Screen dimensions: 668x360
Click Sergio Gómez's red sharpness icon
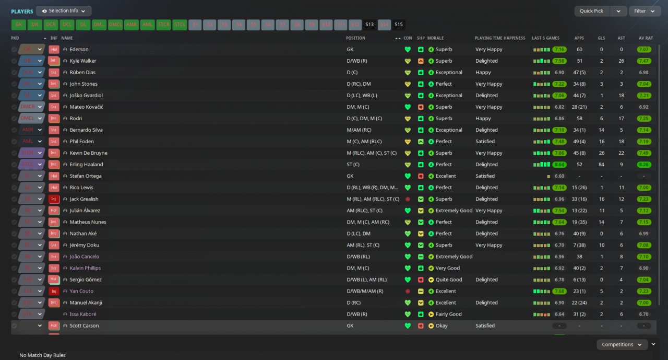point(421,280)
